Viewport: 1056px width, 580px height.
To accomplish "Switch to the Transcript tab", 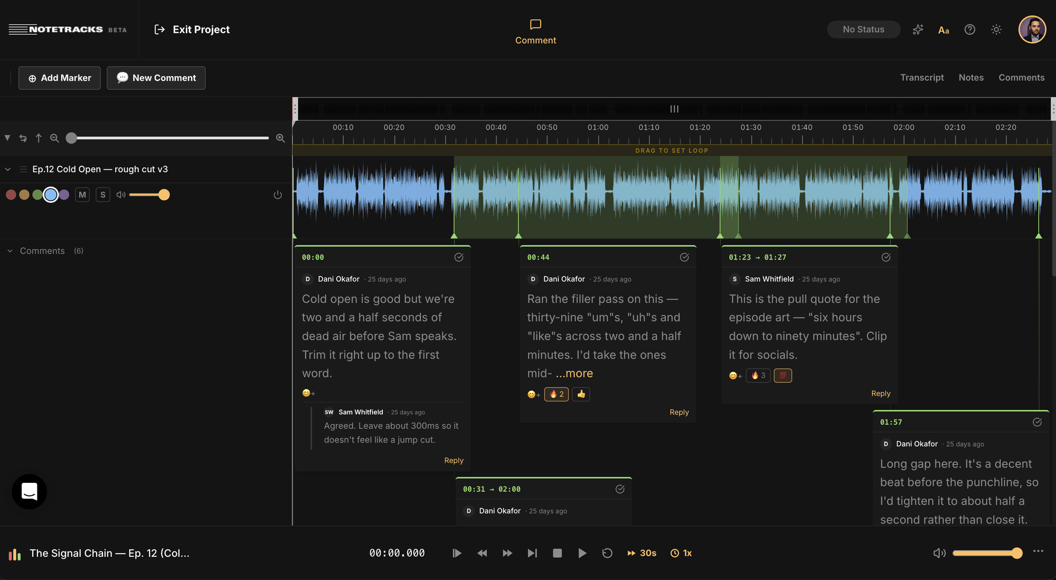I will (922, 78).
